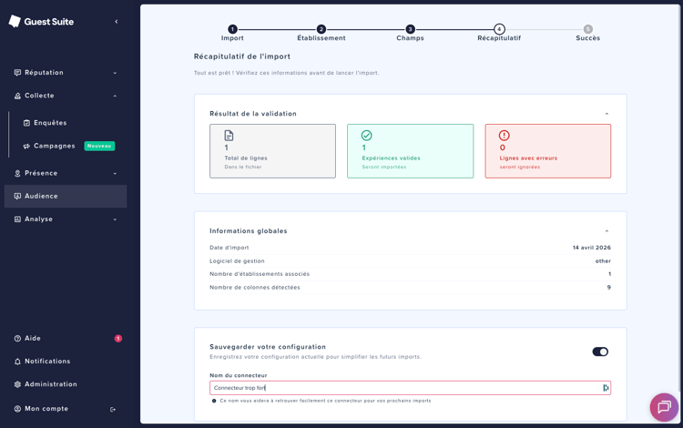Disable the Sauvegarder votre configuration toggle

[x=600, y=352]
